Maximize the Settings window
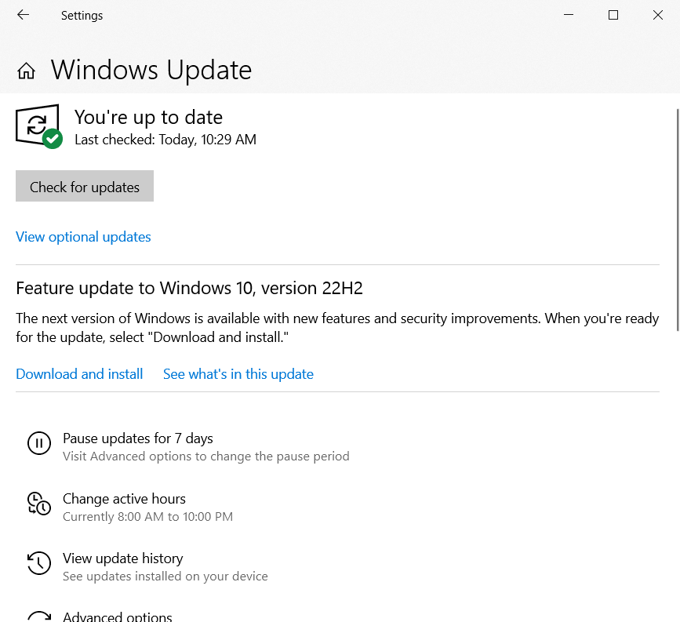The width and height of the screenshot is (680, 622). click(613, 15)
